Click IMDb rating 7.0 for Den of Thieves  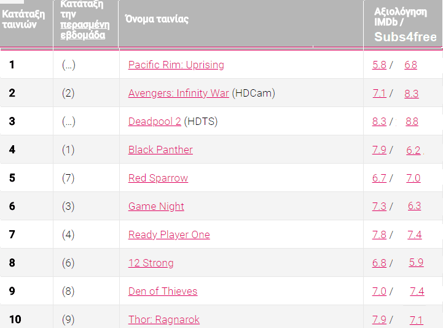click(x=379, y=291)
